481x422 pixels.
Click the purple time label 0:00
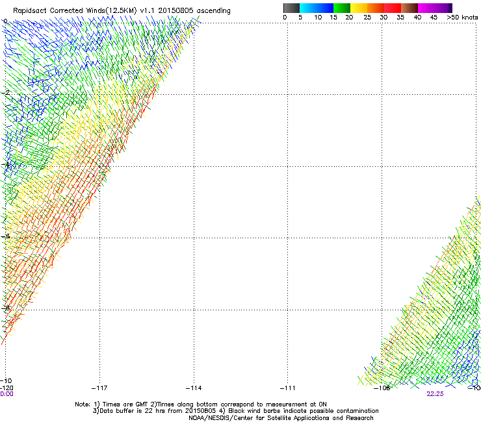(x=6, y=394)
